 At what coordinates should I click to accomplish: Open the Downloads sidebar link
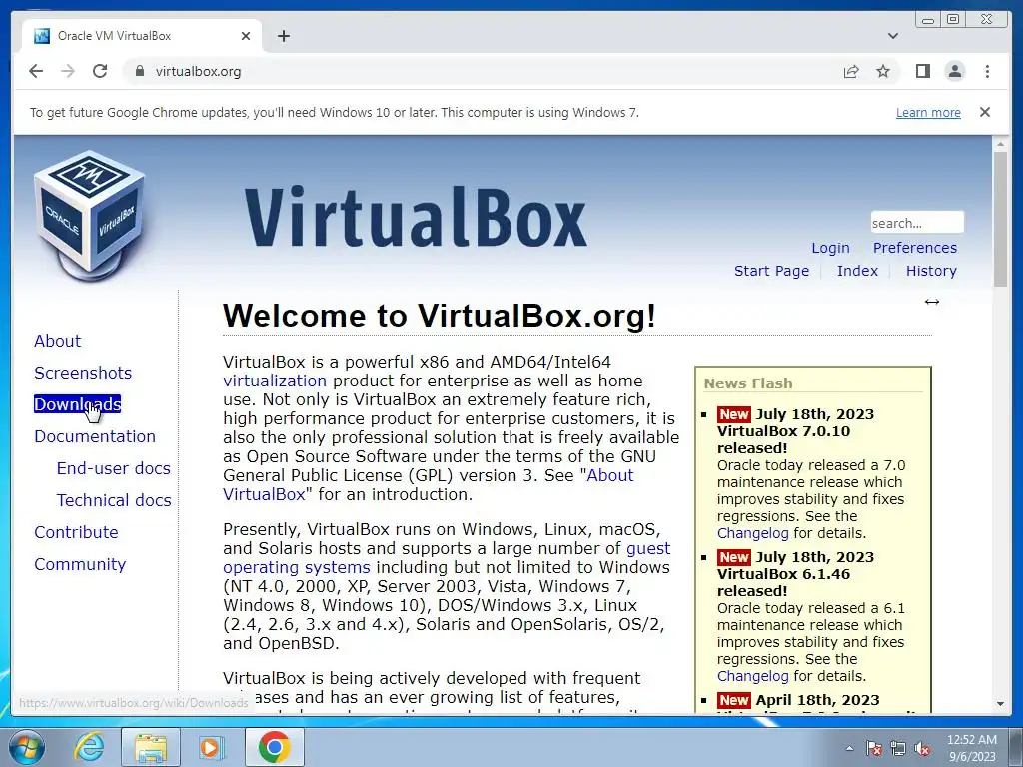click(77, 404)
